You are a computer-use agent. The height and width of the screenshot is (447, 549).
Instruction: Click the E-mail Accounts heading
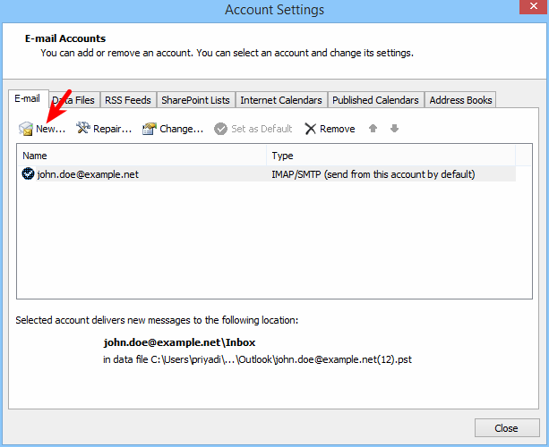(x=65, y=38)
